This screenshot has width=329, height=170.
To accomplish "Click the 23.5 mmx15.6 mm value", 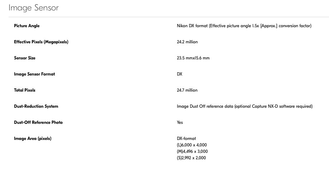I will coord(193,58).
